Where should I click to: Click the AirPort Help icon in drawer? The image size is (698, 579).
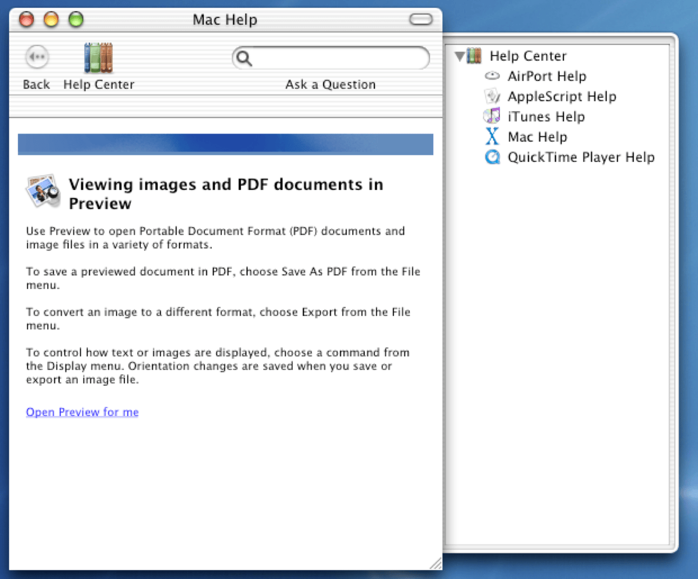click(492, 76)
